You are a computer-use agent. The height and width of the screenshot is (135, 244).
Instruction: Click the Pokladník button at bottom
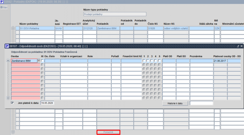click(108, 132)
